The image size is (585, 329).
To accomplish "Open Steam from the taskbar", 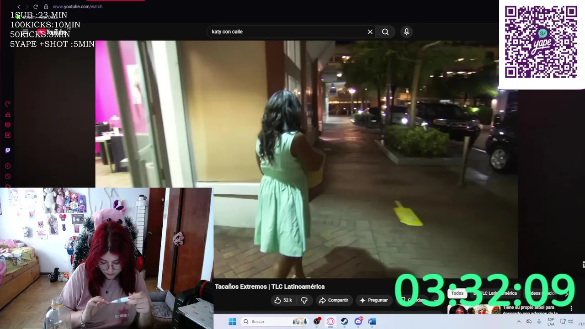I will 344,322.
